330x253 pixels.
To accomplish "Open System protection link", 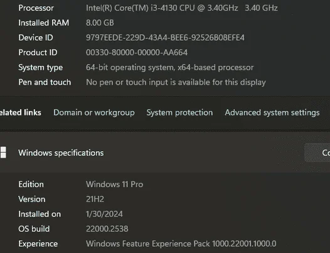I will point(179,113).
